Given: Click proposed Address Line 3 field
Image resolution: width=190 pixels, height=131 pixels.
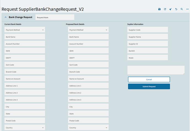Looking at the screenshot, I should click(x=88, y=100).
